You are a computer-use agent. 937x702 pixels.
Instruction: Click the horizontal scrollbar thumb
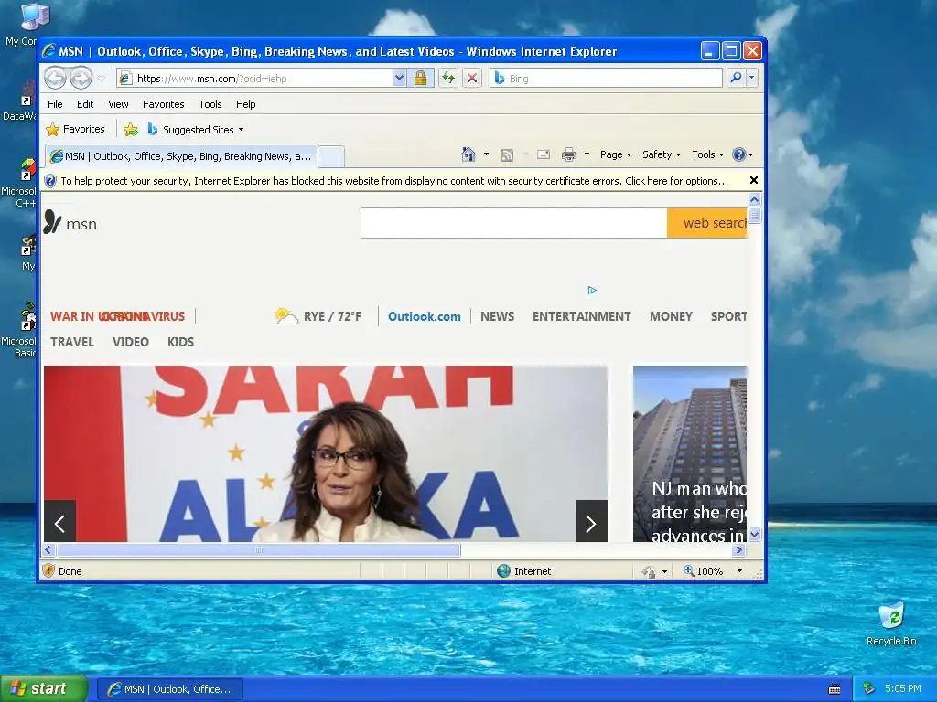(x=258, y=549)
